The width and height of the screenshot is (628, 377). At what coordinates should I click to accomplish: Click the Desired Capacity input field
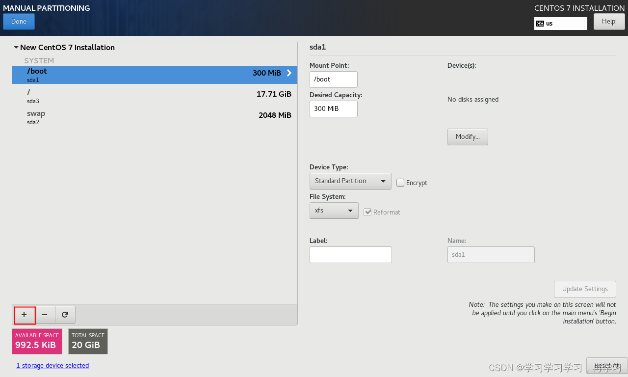click(334, 109)
